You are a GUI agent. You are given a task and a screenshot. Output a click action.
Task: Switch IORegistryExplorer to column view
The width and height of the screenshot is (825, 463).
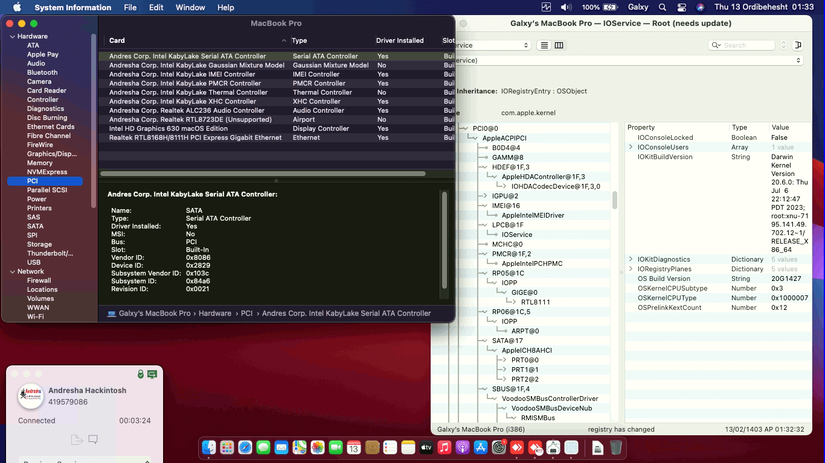pos(559,45)
